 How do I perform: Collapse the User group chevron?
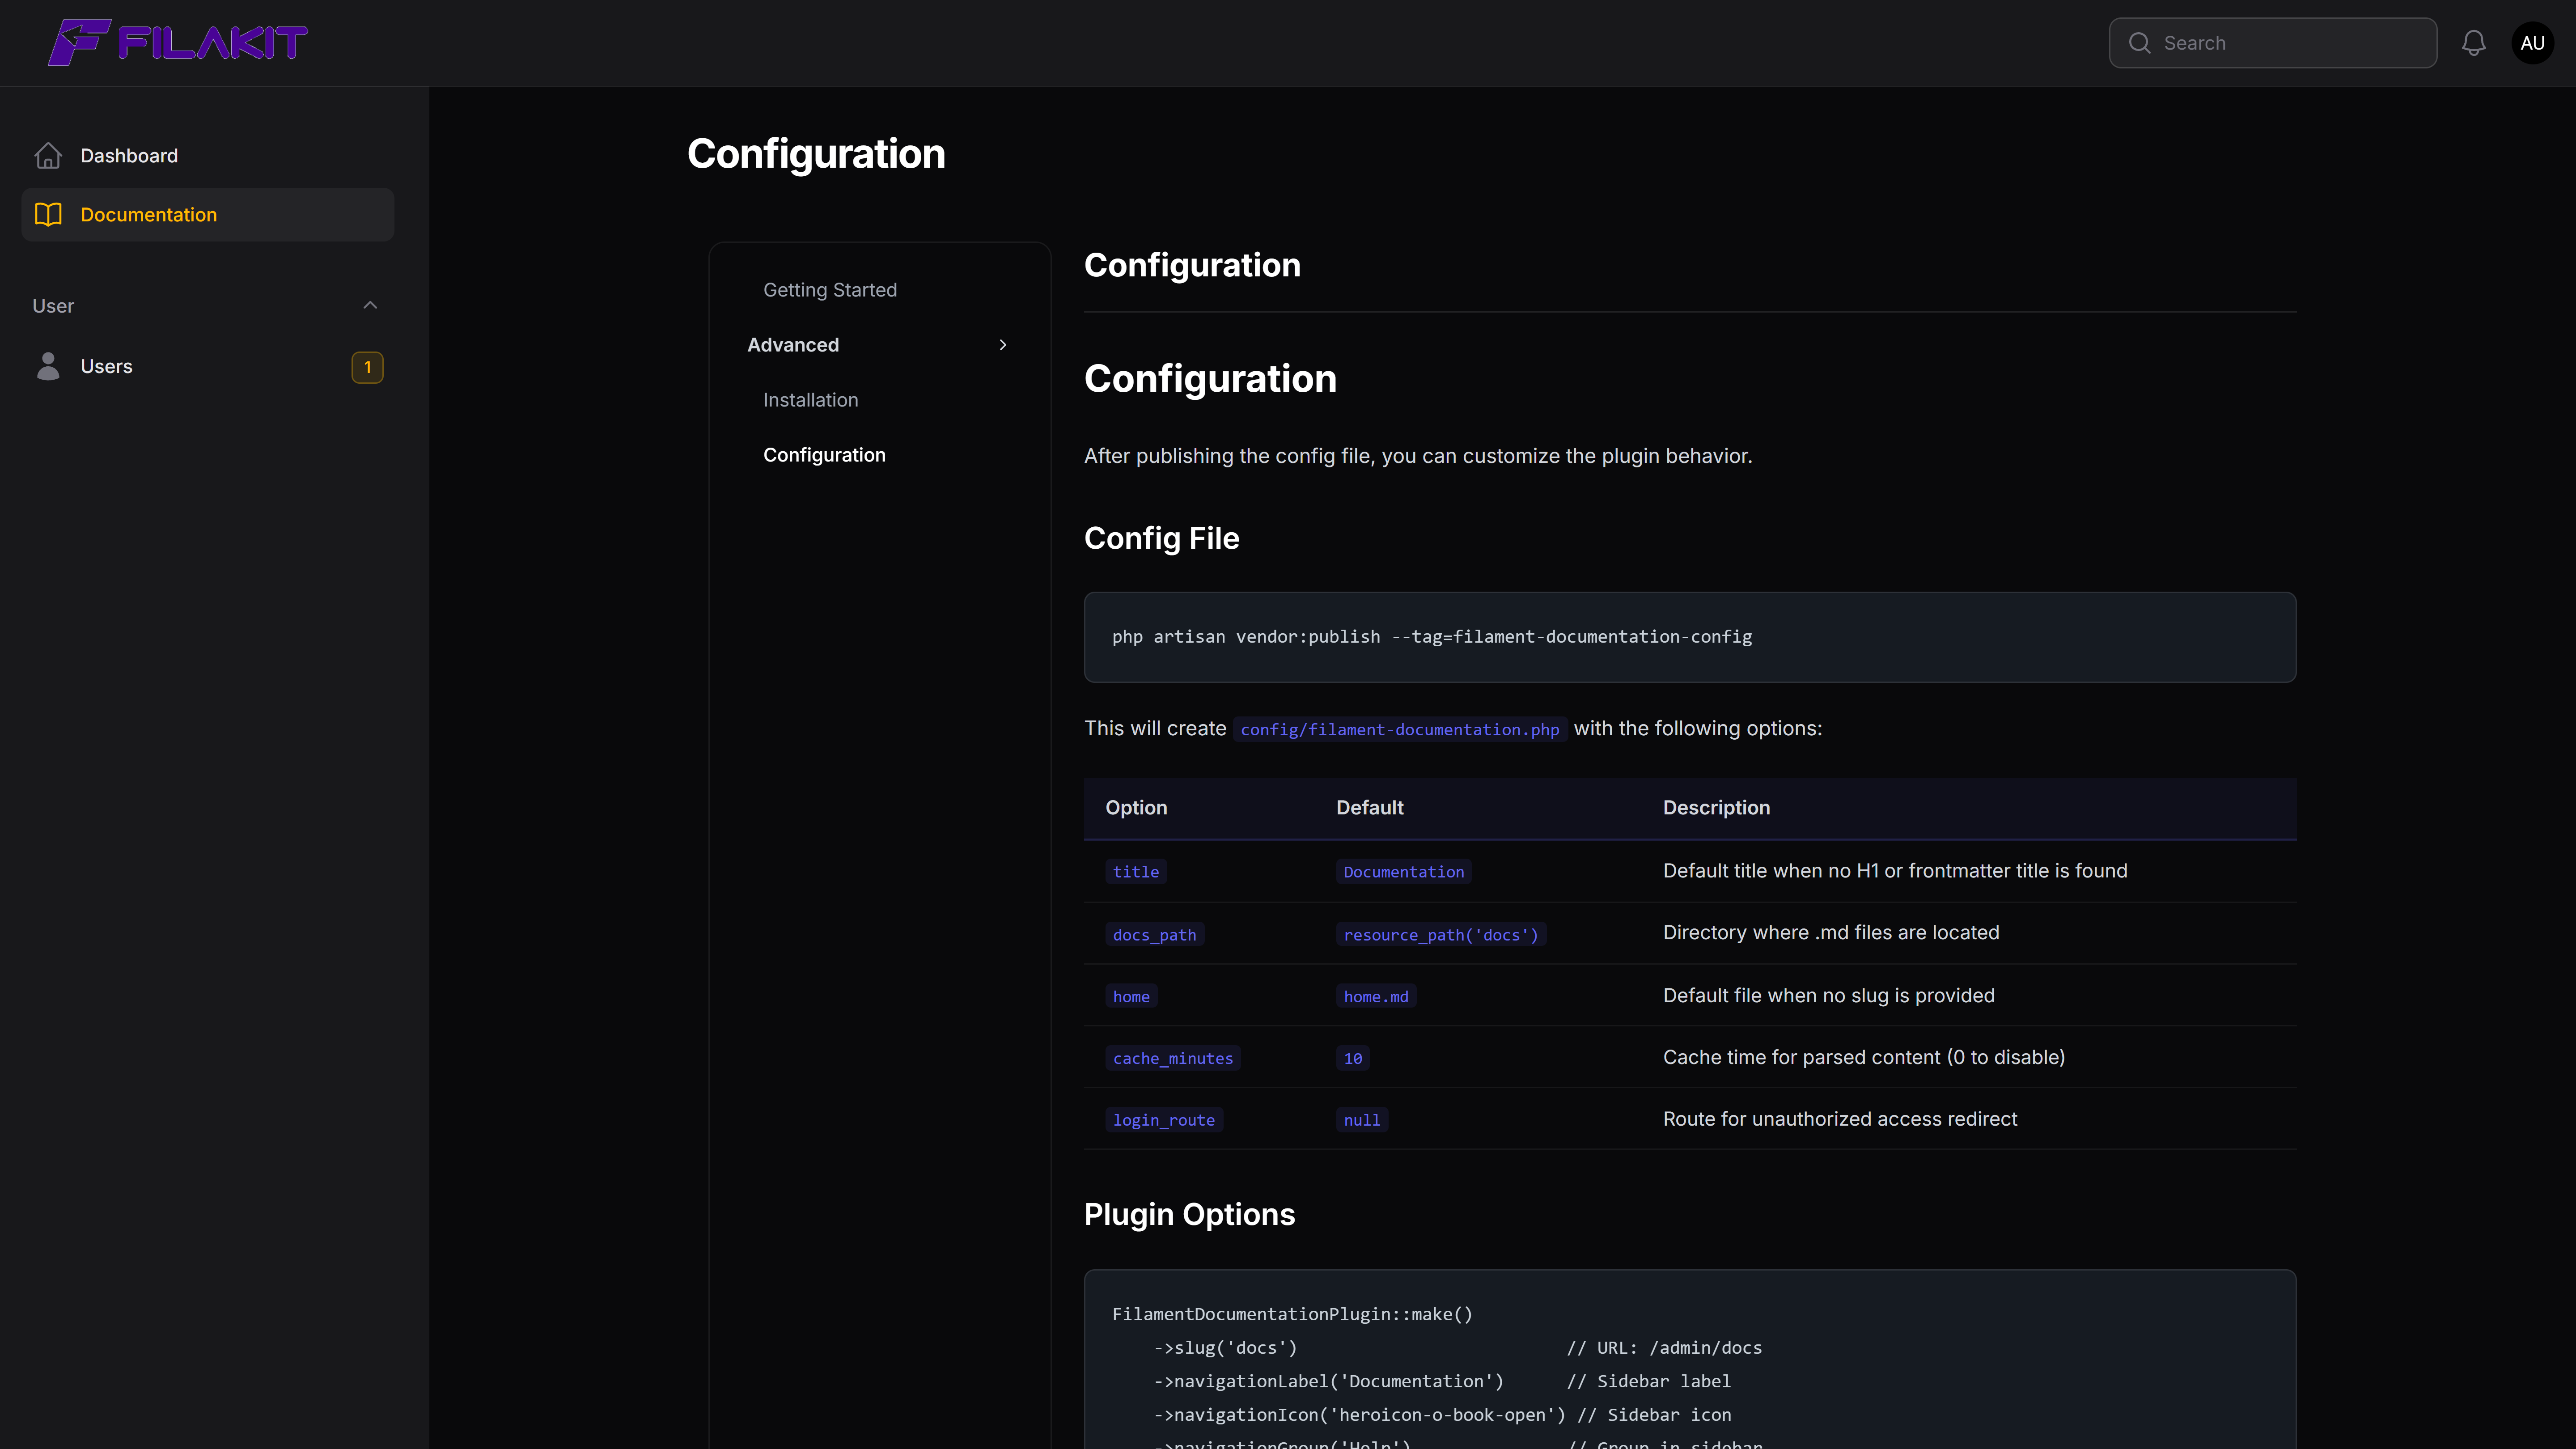click(370, 305)
